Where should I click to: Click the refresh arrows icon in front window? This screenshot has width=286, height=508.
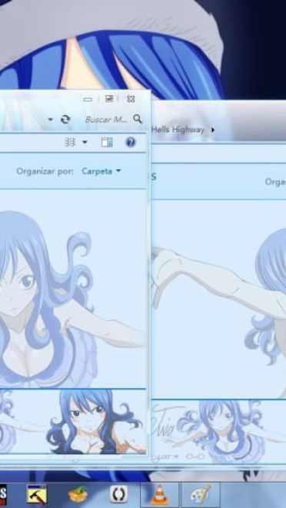65,119
